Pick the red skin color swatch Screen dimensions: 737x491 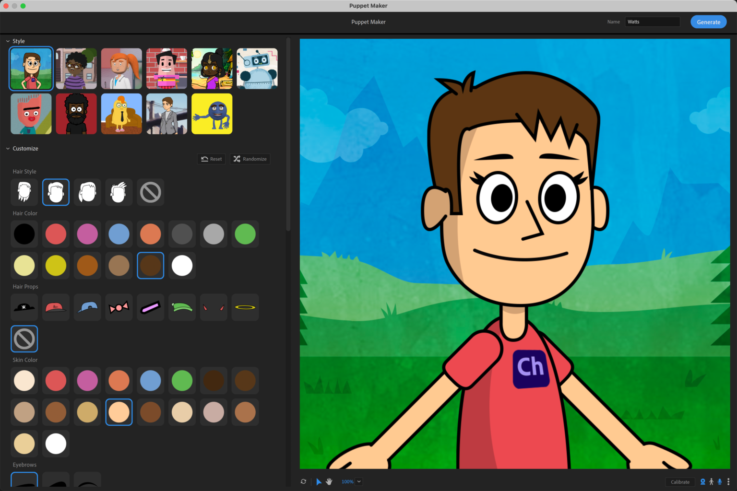pos(56,381)
